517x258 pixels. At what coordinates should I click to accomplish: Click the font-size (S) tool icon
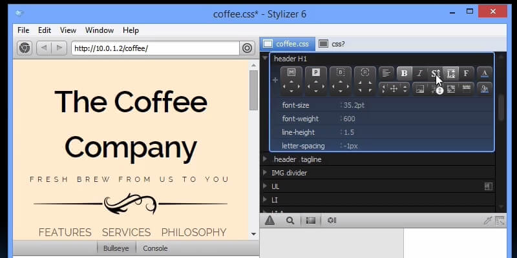click(x=435, y=74)
